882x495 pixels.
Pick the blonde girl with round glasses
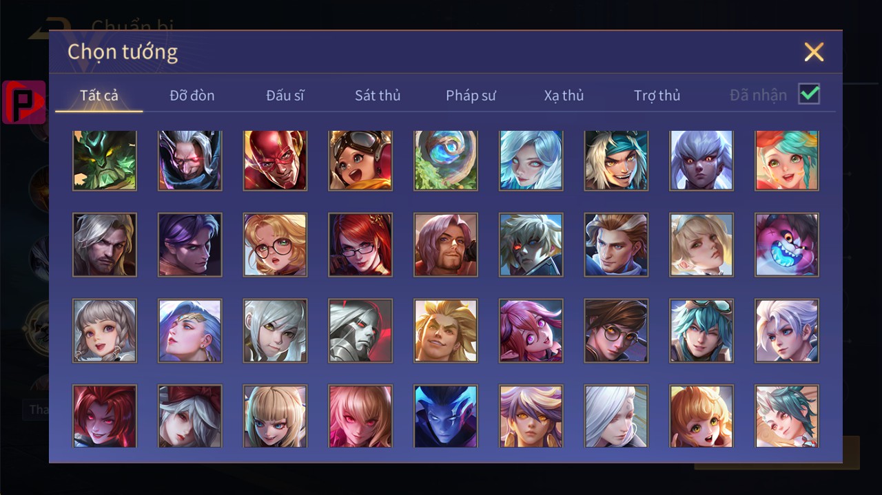(x=275, y=244)
